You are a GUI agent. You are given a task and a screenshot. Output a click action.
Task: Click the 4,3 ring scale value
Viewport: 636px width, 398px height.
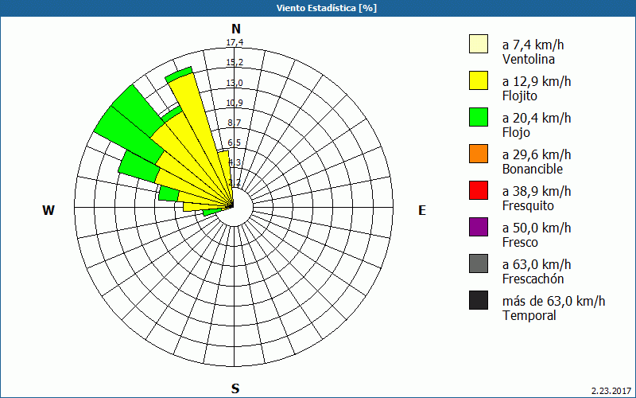[235, 162]
